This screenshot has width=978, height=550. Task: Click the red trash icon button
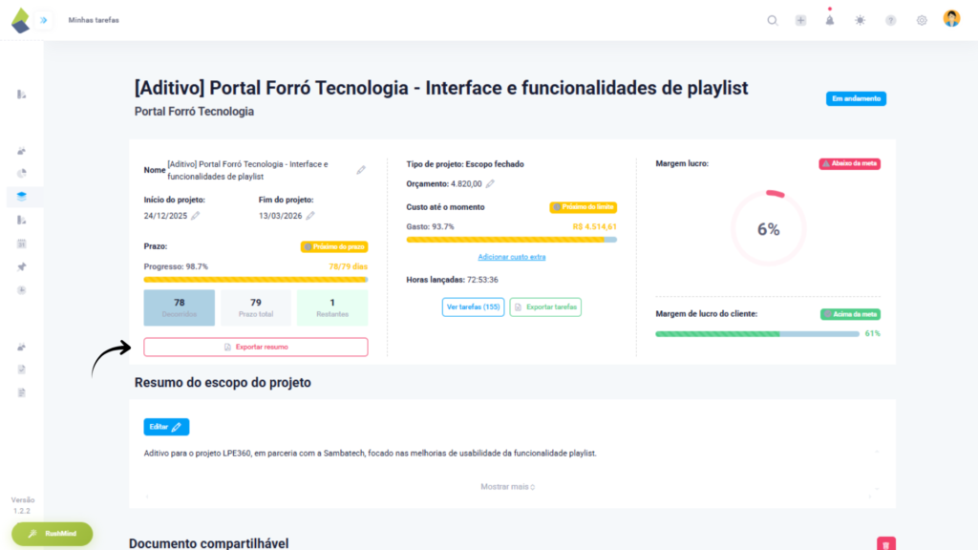pyautogui.click(x=886, y=543)
